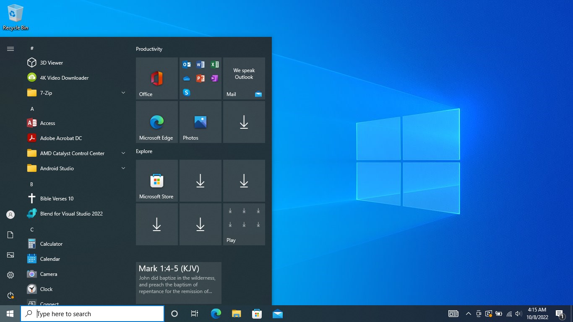Screen dimensions: 573x322
Task: Open the Settings gear in the Start sidebar
Action: click(10, 275)
